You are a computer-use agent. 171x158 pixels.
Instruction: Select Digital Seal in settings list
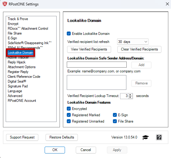(17, 81)
